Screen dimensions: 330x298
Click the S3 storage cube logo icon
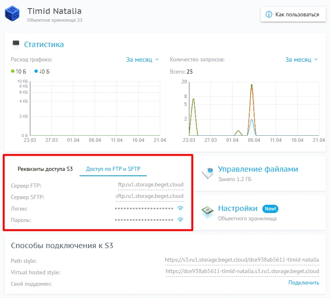(14, 13)
